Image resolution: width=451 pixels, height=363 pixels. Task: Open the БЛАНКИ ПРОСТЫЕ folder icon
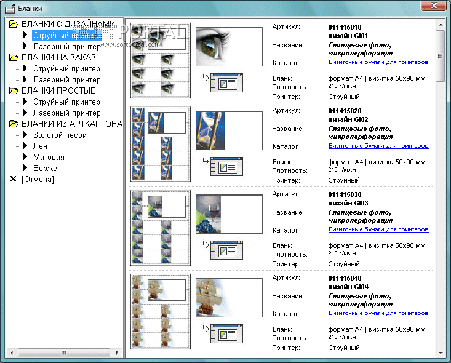click(14, 90)
